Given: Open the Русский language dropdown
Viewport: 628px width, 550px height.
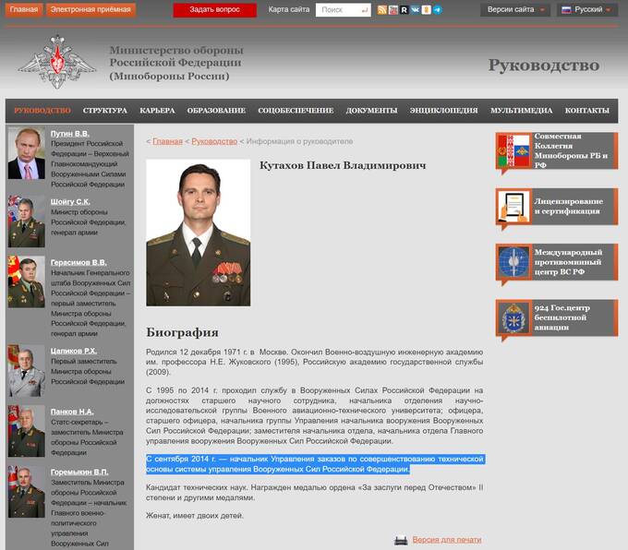Looking at the screenshot, I should tap(587, 10).
